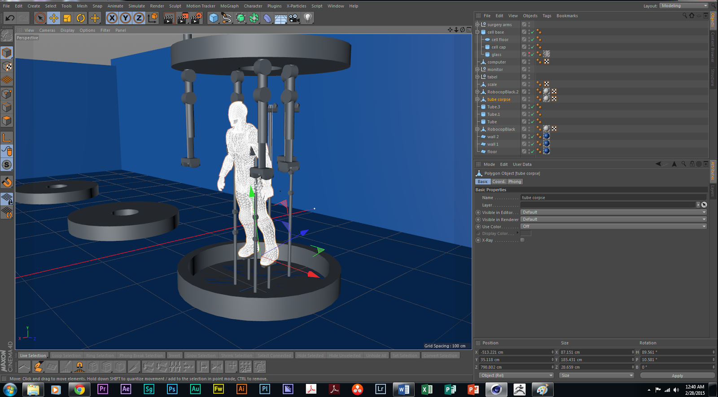Screen dimensions: 718x397
Task: Expand the monitor group
Action: [x=477, y=70]
